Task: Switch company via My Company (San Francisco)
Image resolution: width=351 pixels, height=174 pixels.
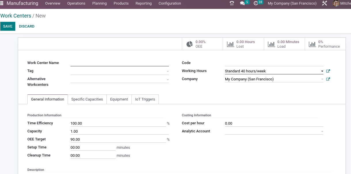Action: point(292,3)
